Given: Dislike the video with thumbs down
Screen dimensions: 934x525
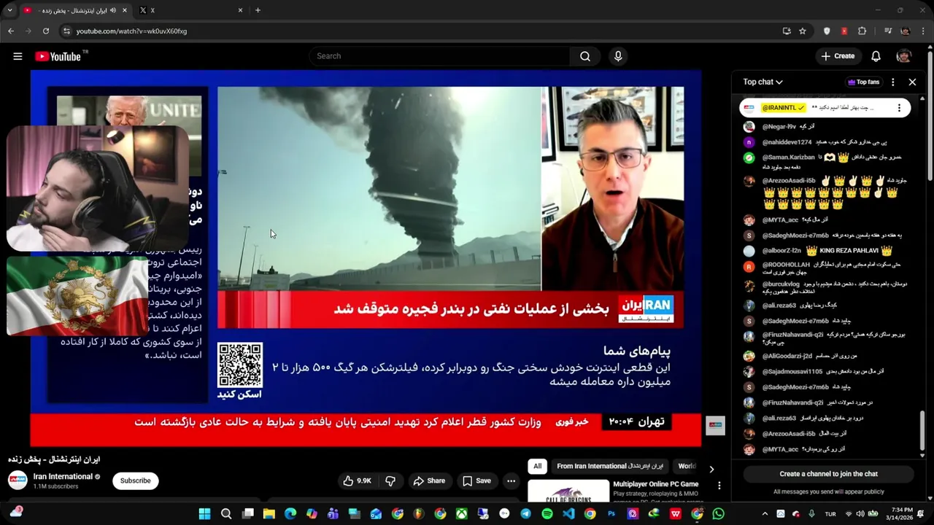Looking at the screenshot, I should pyautogui.click(x=390, y=481).
